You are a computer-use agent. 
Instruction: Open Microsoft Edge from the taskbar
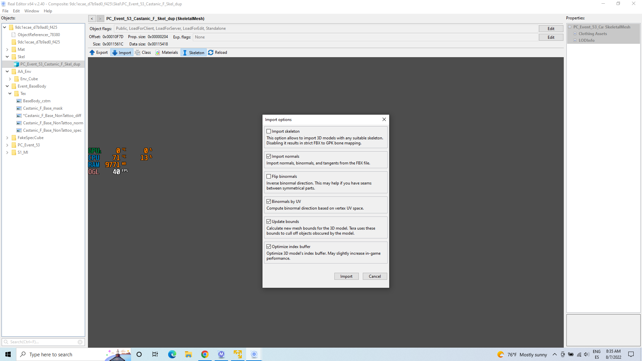click(x=172, y=354)
